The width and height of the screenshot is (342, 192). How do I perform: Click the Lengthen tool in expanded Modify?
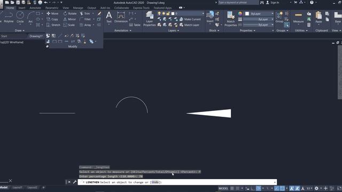click(60, 36)
